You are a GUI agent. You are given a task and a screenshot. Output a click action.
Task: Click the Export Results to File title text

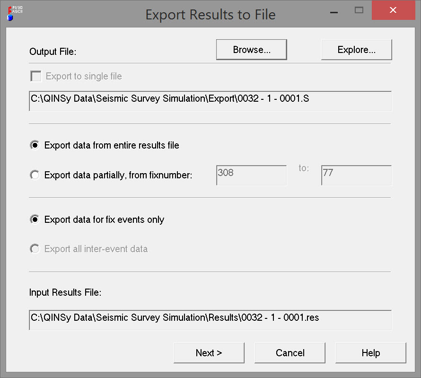click(x=210, y=15)
